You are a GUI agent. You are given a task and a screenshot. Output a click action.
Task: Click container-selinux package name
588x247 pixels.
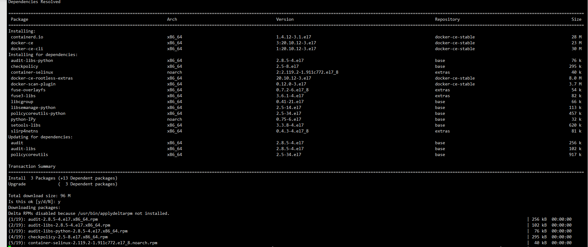tap(32, 72)
